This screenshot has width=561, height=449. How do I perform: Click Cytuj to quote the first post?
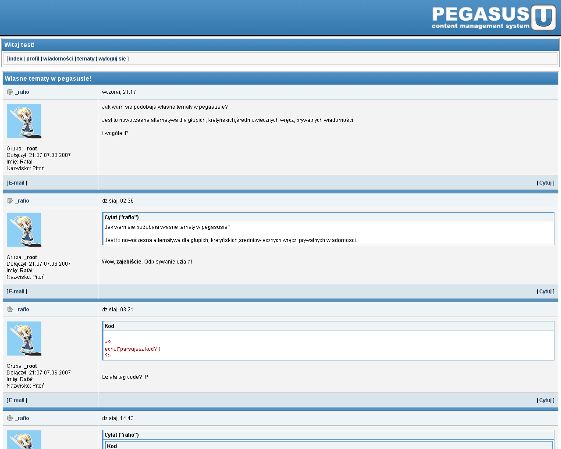[x=545, y=183]
